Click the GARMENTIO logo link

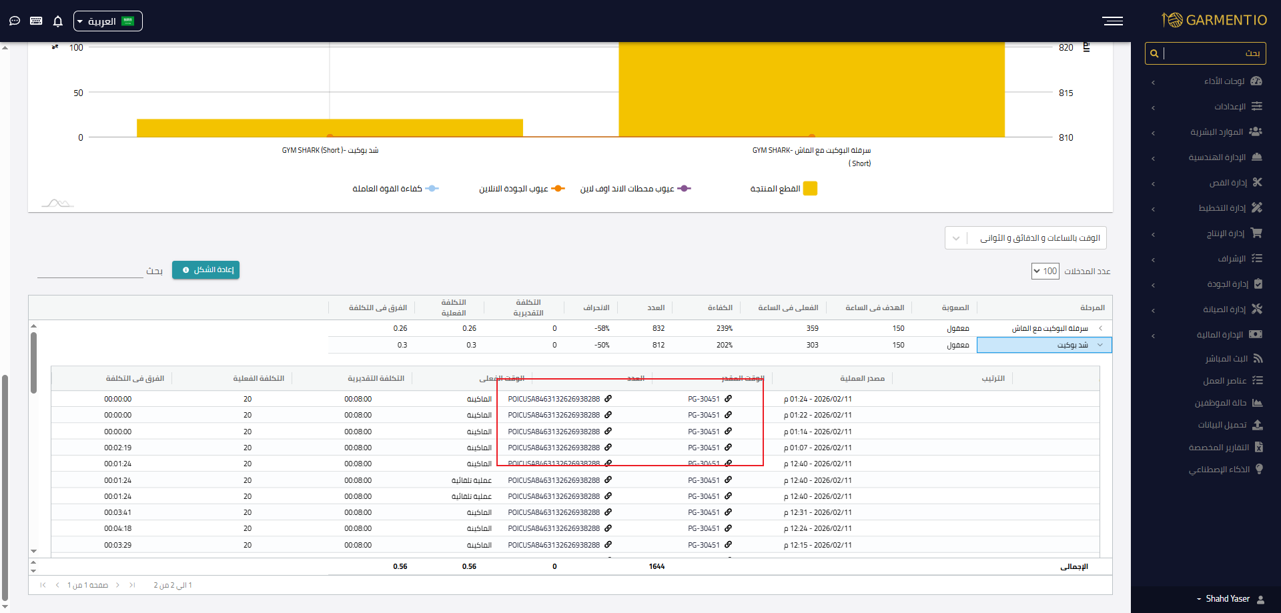tap(1214, 20)
